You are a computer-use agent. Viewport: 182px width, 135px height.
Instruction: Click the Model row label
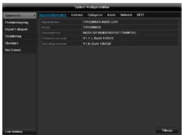pos(46,27)
